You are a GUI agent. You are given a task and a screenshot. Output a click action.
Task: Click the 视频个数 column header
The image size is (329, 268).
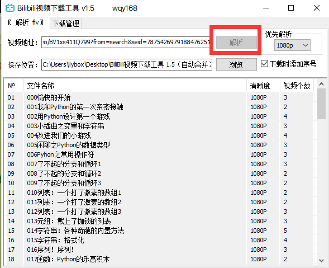(x=297, y=86)
